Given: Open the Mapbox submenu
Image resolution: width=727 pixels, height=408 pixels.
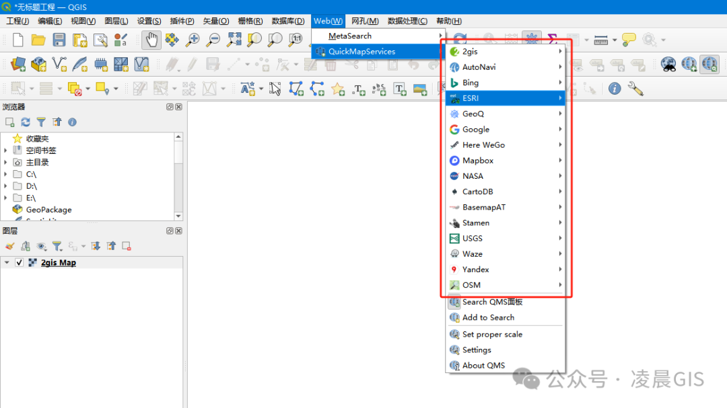Looking at the screenshot, I should tap(506, 161).
